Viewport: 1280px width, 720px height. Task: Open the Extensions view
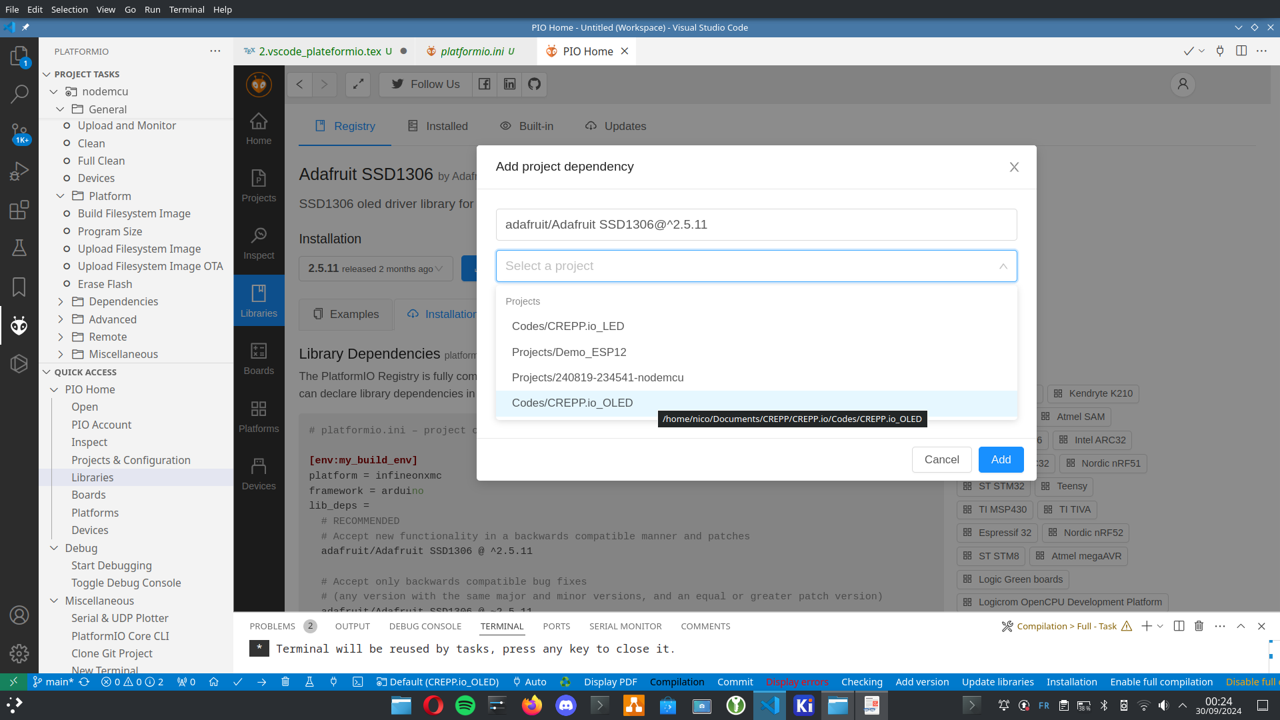(x=19, y=210)
